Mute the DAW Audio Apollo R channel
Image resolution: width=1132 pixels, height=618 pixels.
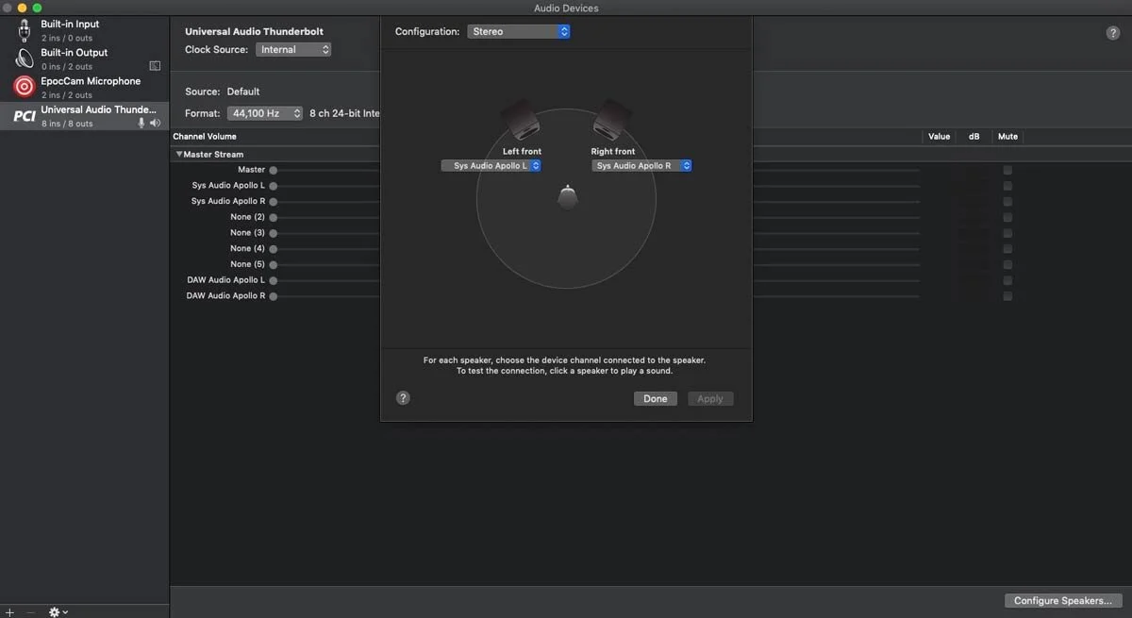[x=1007, y=296]
